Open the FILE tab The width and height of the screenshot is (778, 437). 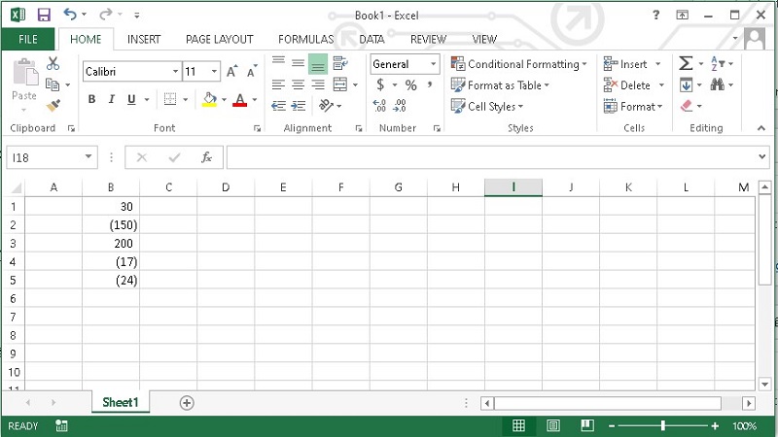click(28, 39)
